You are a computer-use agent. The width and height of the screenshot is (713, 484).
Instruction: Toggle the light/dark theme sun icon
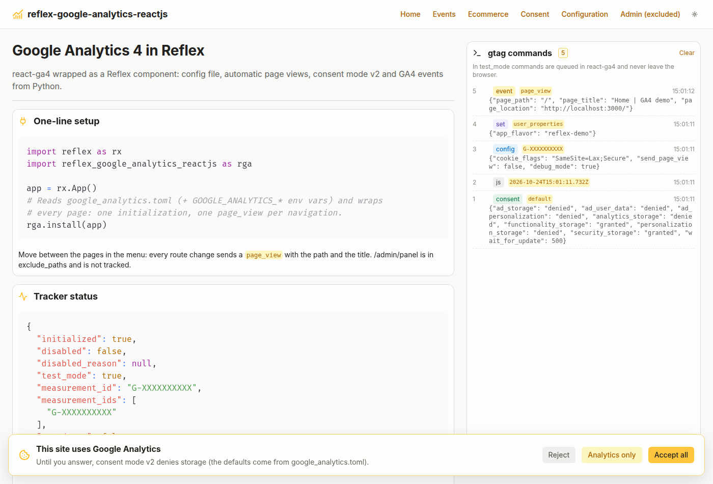pos(695,14)
